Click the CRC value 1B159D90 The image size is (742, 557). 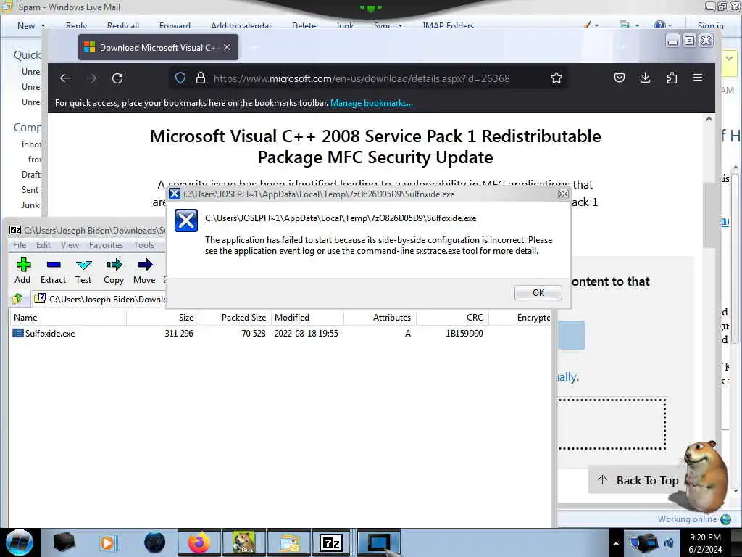click(x=464, y=334)
